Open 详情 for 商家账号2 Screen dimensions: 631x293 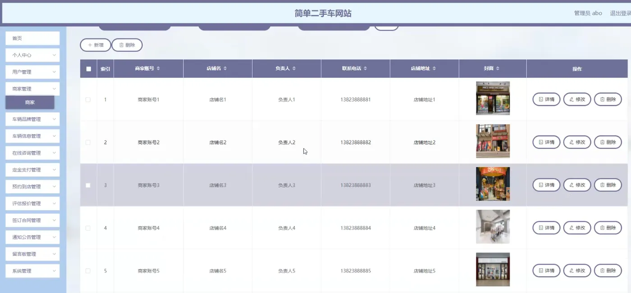[546, 142]
